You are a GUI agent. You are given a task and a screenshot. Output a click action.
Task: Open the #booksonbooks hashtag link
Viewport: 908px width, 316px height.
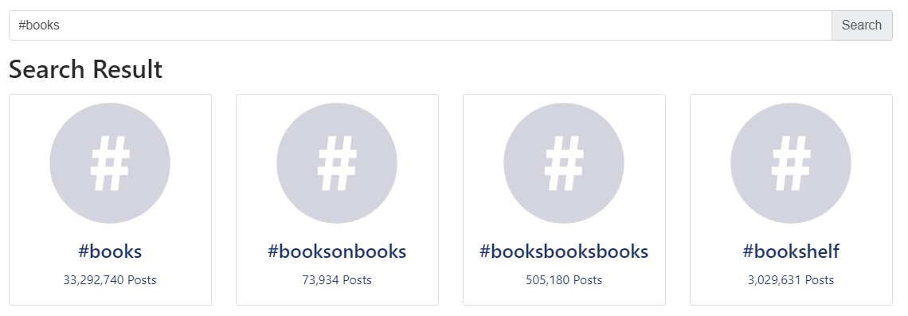tap(337, 252)
